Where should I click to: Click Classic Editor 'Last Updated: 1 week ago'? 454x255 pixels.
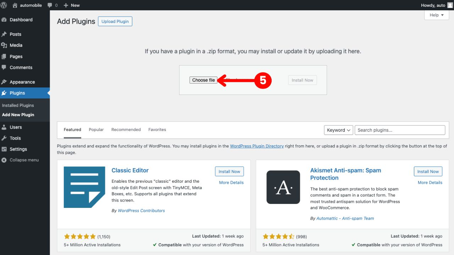[x=218, y=236]
